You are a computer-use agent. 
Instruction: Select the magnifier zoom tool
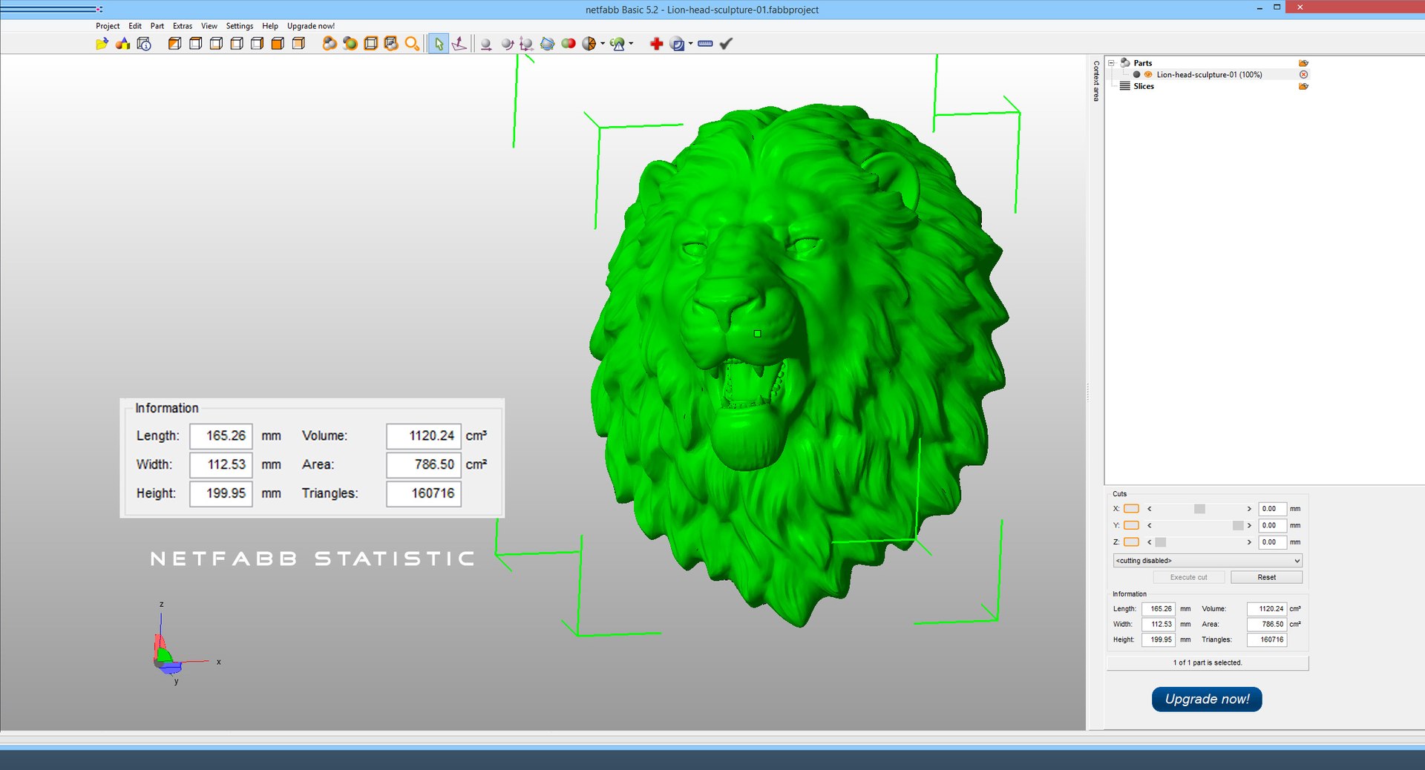tap(412, 44)
